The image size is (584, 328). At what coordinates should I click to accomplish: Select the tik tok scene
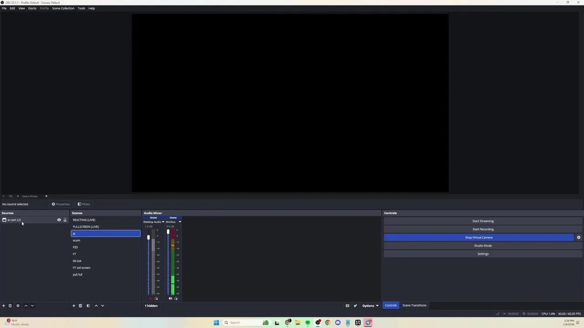coord(105,261)
